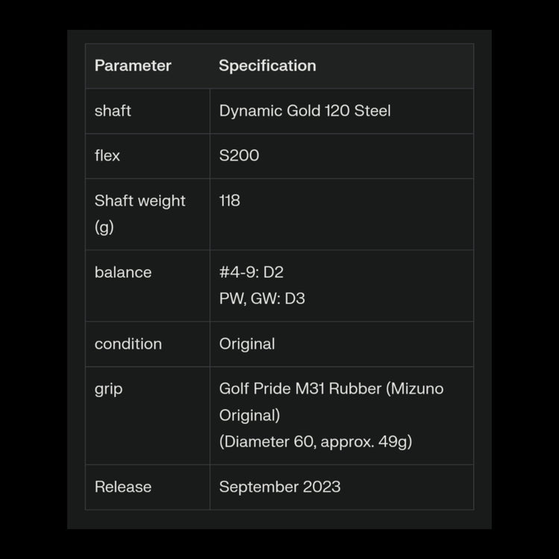Screen dimensions: 559x559
Task: Select the 'grip' parameter label
Action: (109, 388)
